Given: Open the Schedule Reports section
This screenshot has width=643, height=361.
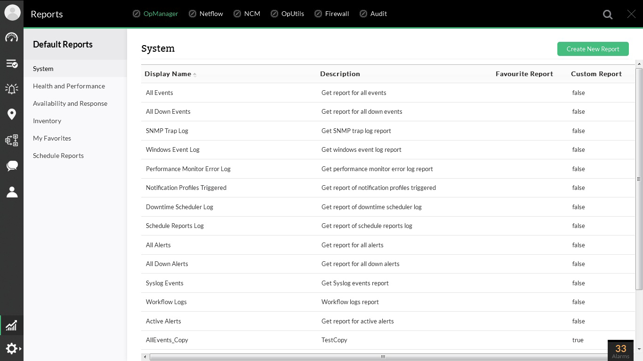Looking at the screenshot, I should 58,156.
